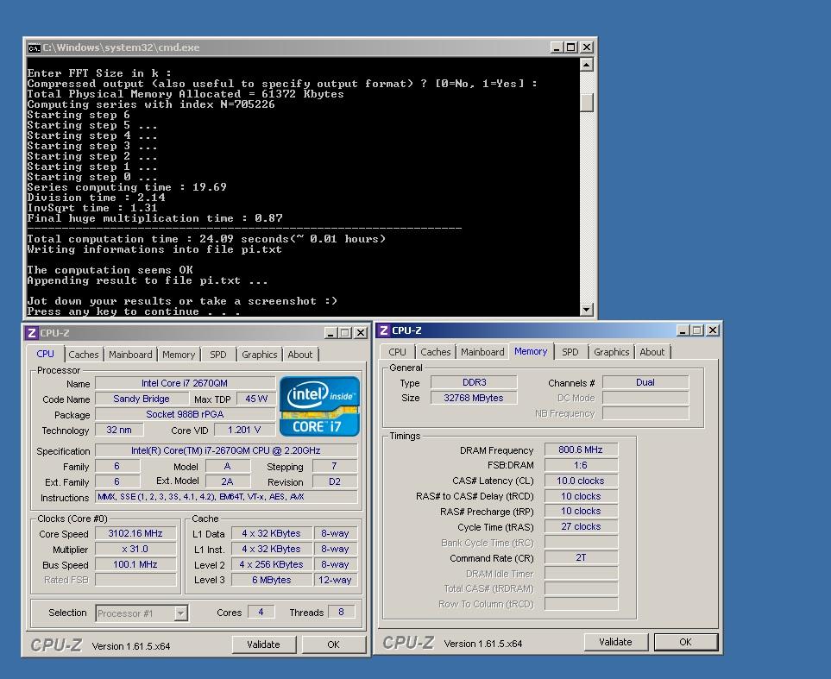Viewport: 831px width, 679px height.
Task: Click OK in left CPU-Z window
Action: pyautogui.click(x=333, y=644)
